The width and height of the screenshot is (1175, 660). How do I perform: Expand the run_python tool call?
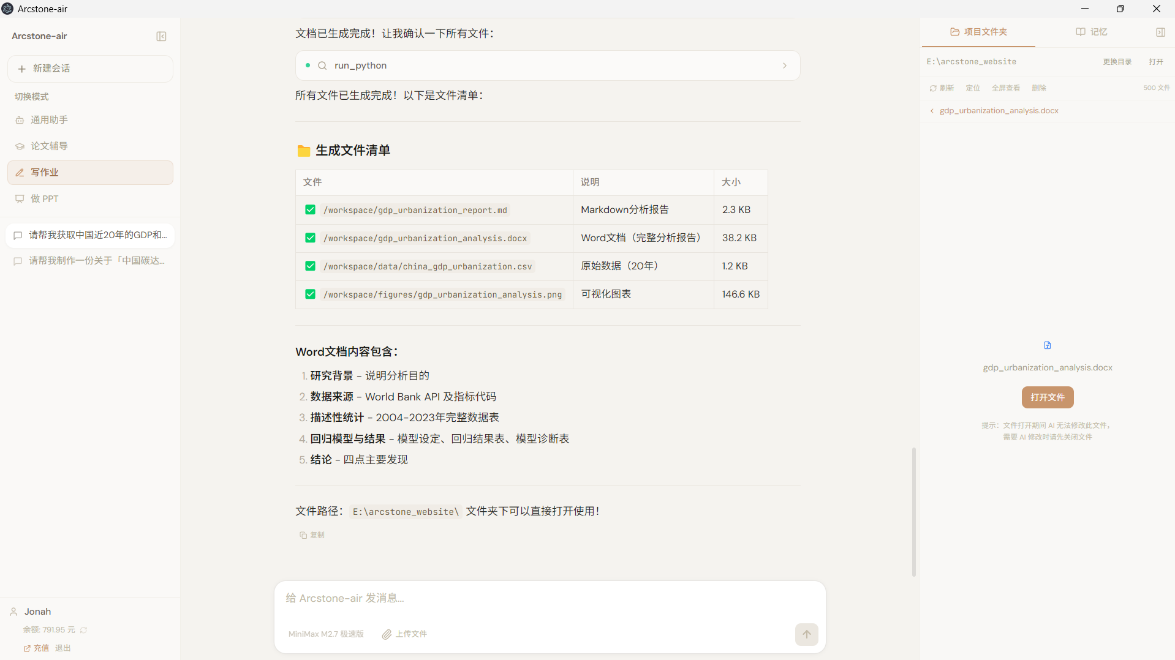(784, 66)
